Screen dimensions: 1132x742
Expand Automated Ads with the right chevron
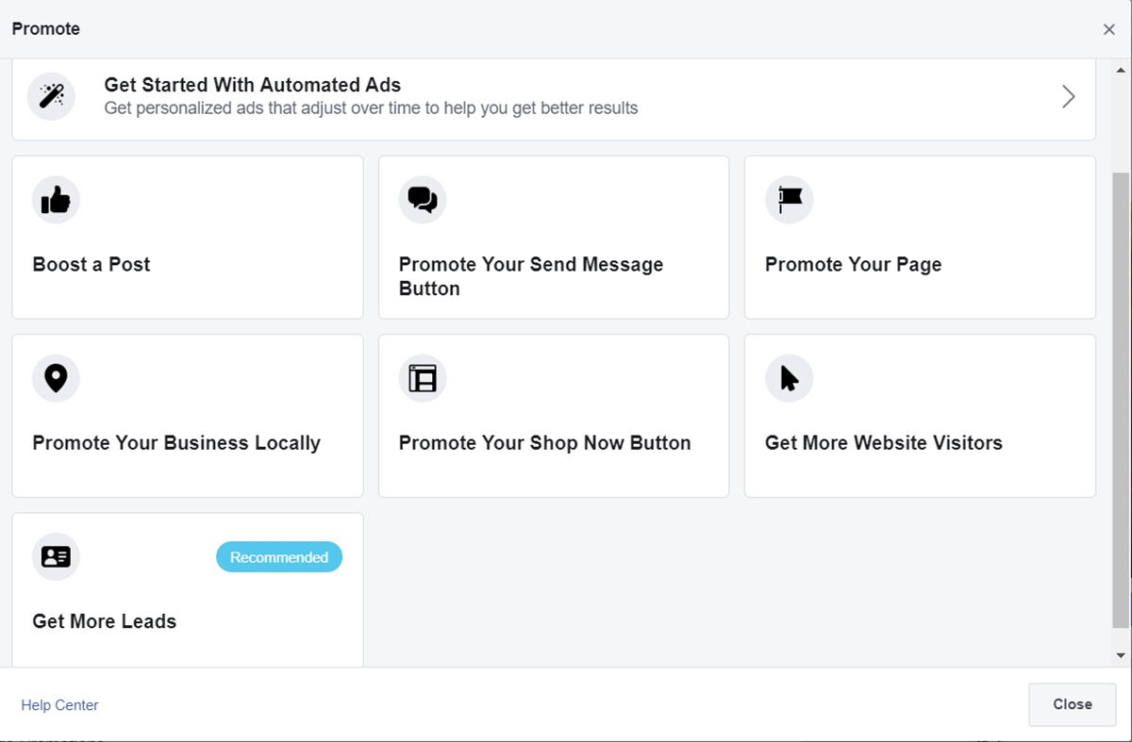coord(1068,96)
